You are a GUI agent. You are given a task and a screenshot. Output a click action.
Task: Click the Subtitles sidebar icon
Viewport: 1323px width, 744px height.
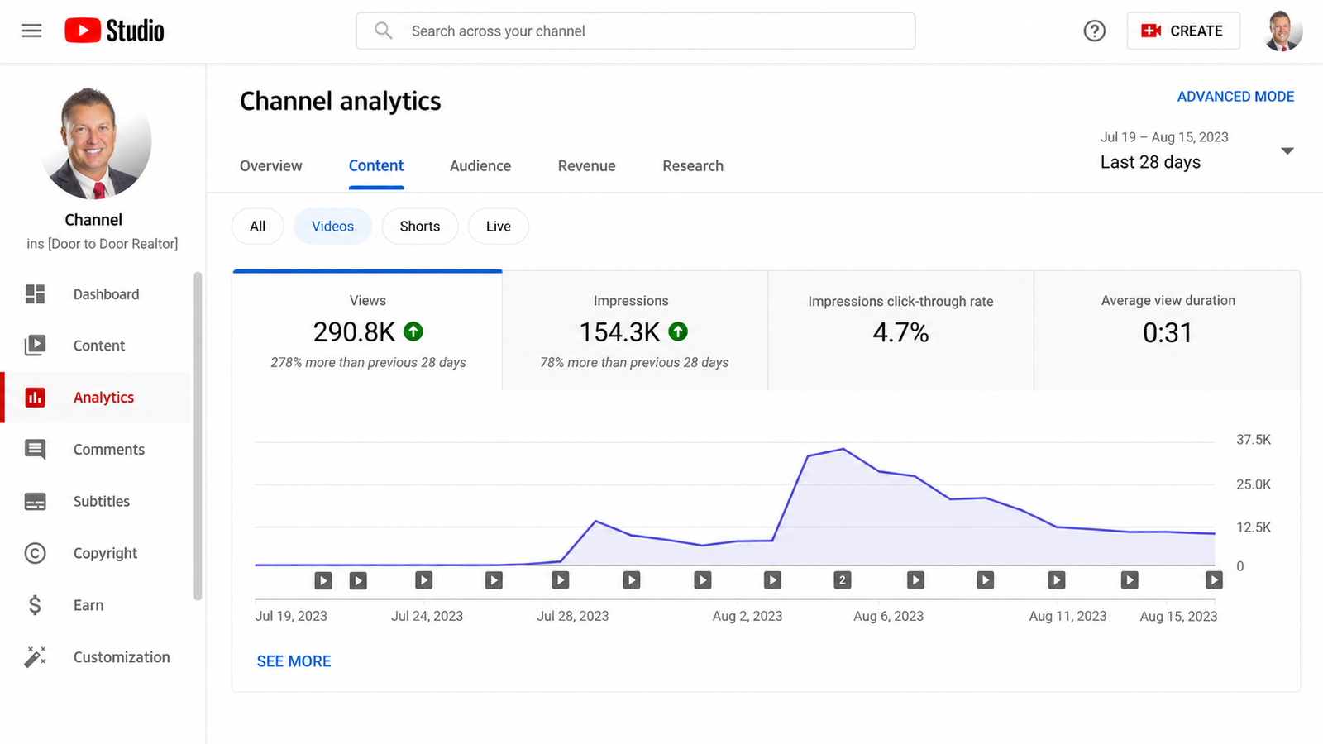click(x=35, y=502)
